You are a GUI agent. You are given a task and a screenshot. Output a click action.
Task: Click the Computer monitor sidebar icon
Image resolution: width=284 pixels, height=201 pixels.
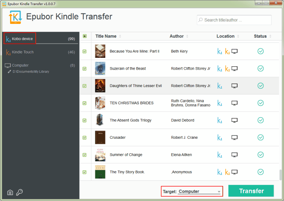(x=8, y=66)
